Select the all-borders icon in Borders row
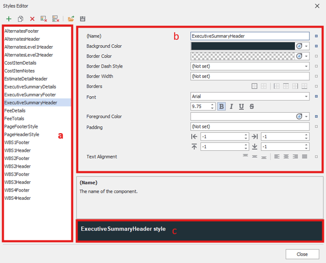Image resolution: width=326 pixels, height=263 pixels. 254,87
